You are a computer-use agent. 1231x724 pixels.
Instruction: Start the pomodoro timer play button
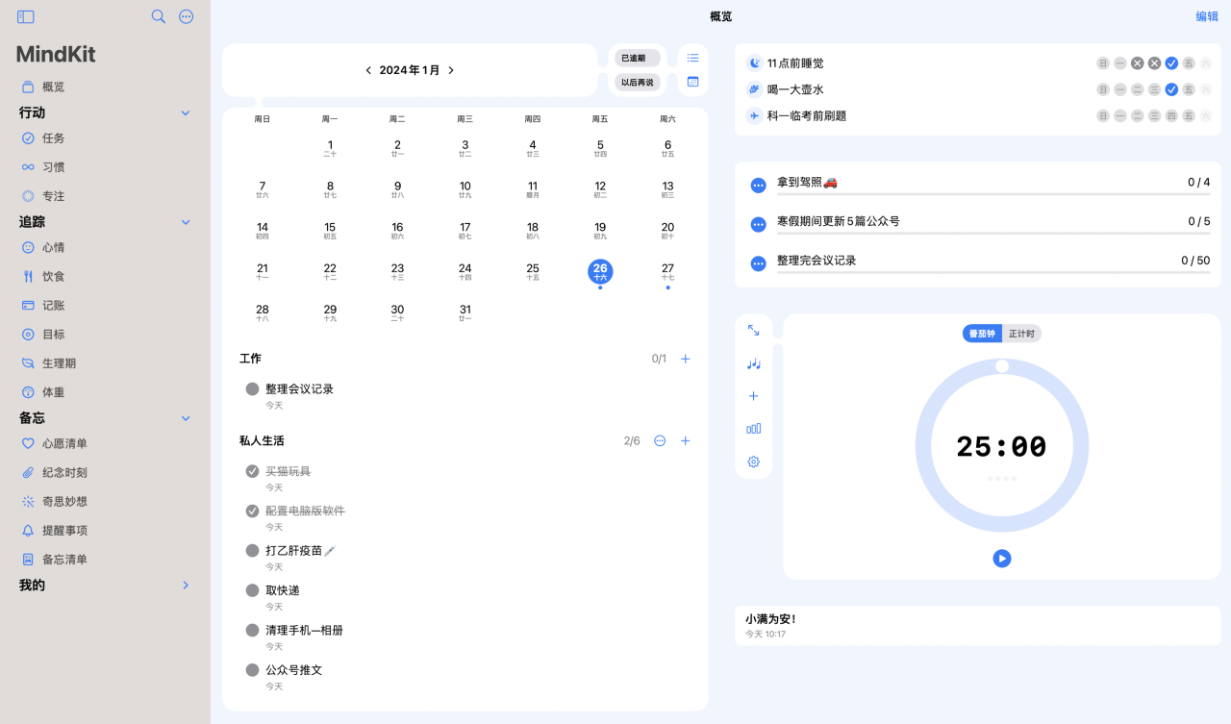click(1002, 559)
